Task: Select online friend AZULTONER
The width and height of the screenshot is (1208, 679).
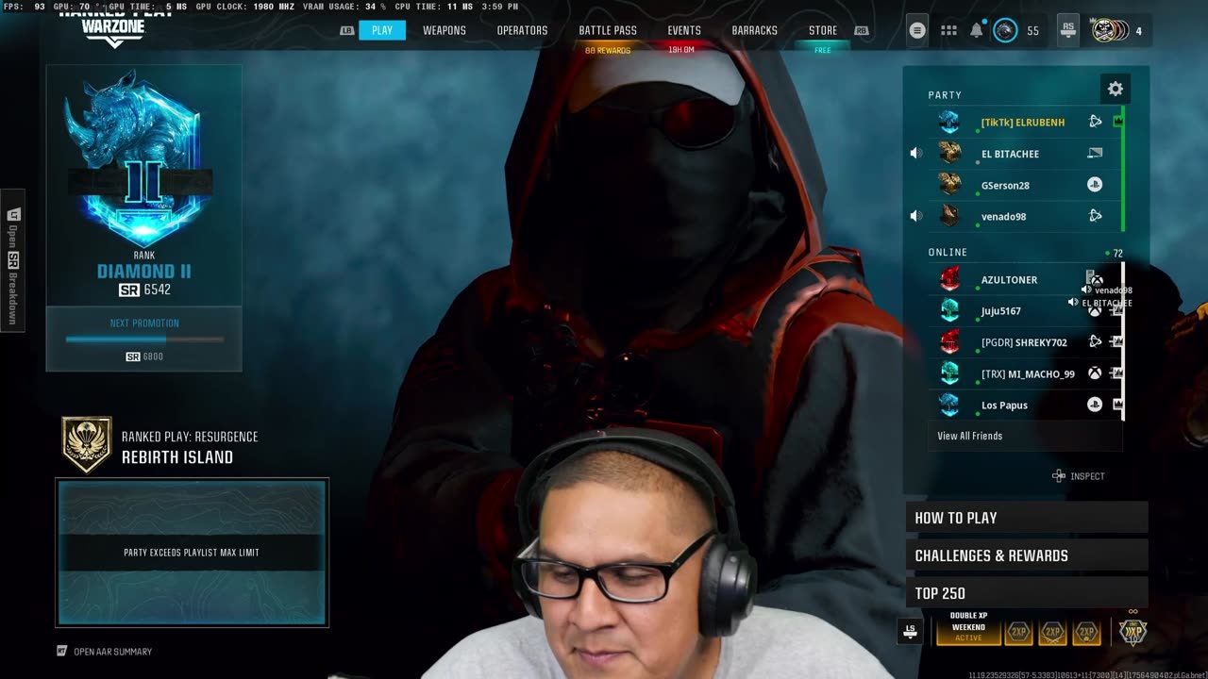Action: pyautogui.click(x=1026, y=279)
